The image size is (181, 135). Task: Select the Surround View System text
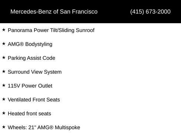tap(34, 72)
